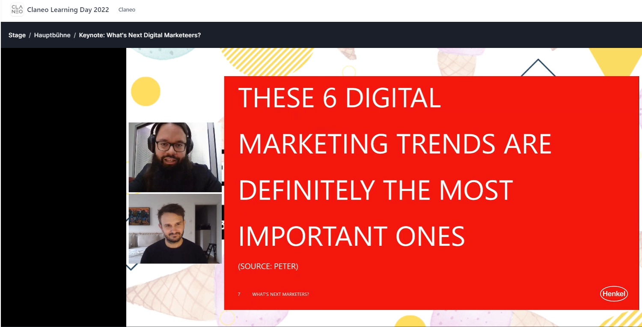Select the webcam thumbnail of speaker in black sweater
Viewport: 642px width, 327px height.
175,229
